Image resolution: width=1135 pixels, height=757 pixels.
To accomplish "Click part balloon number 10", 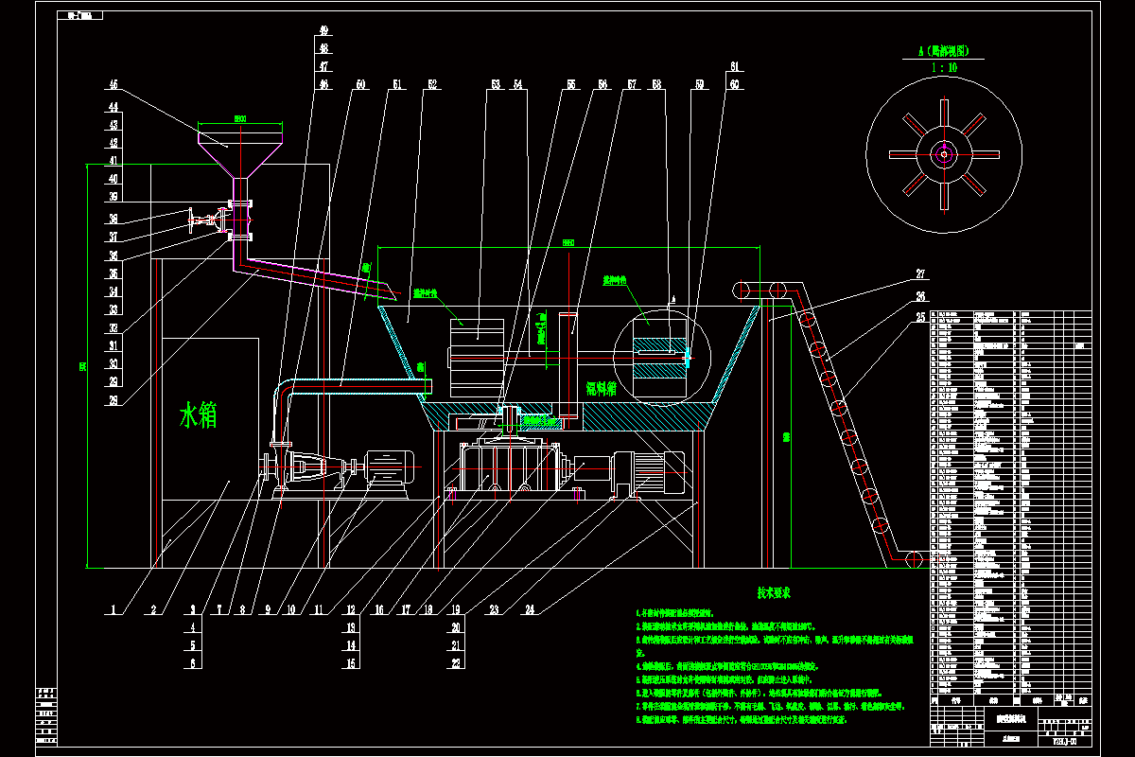I will (290, 610).
